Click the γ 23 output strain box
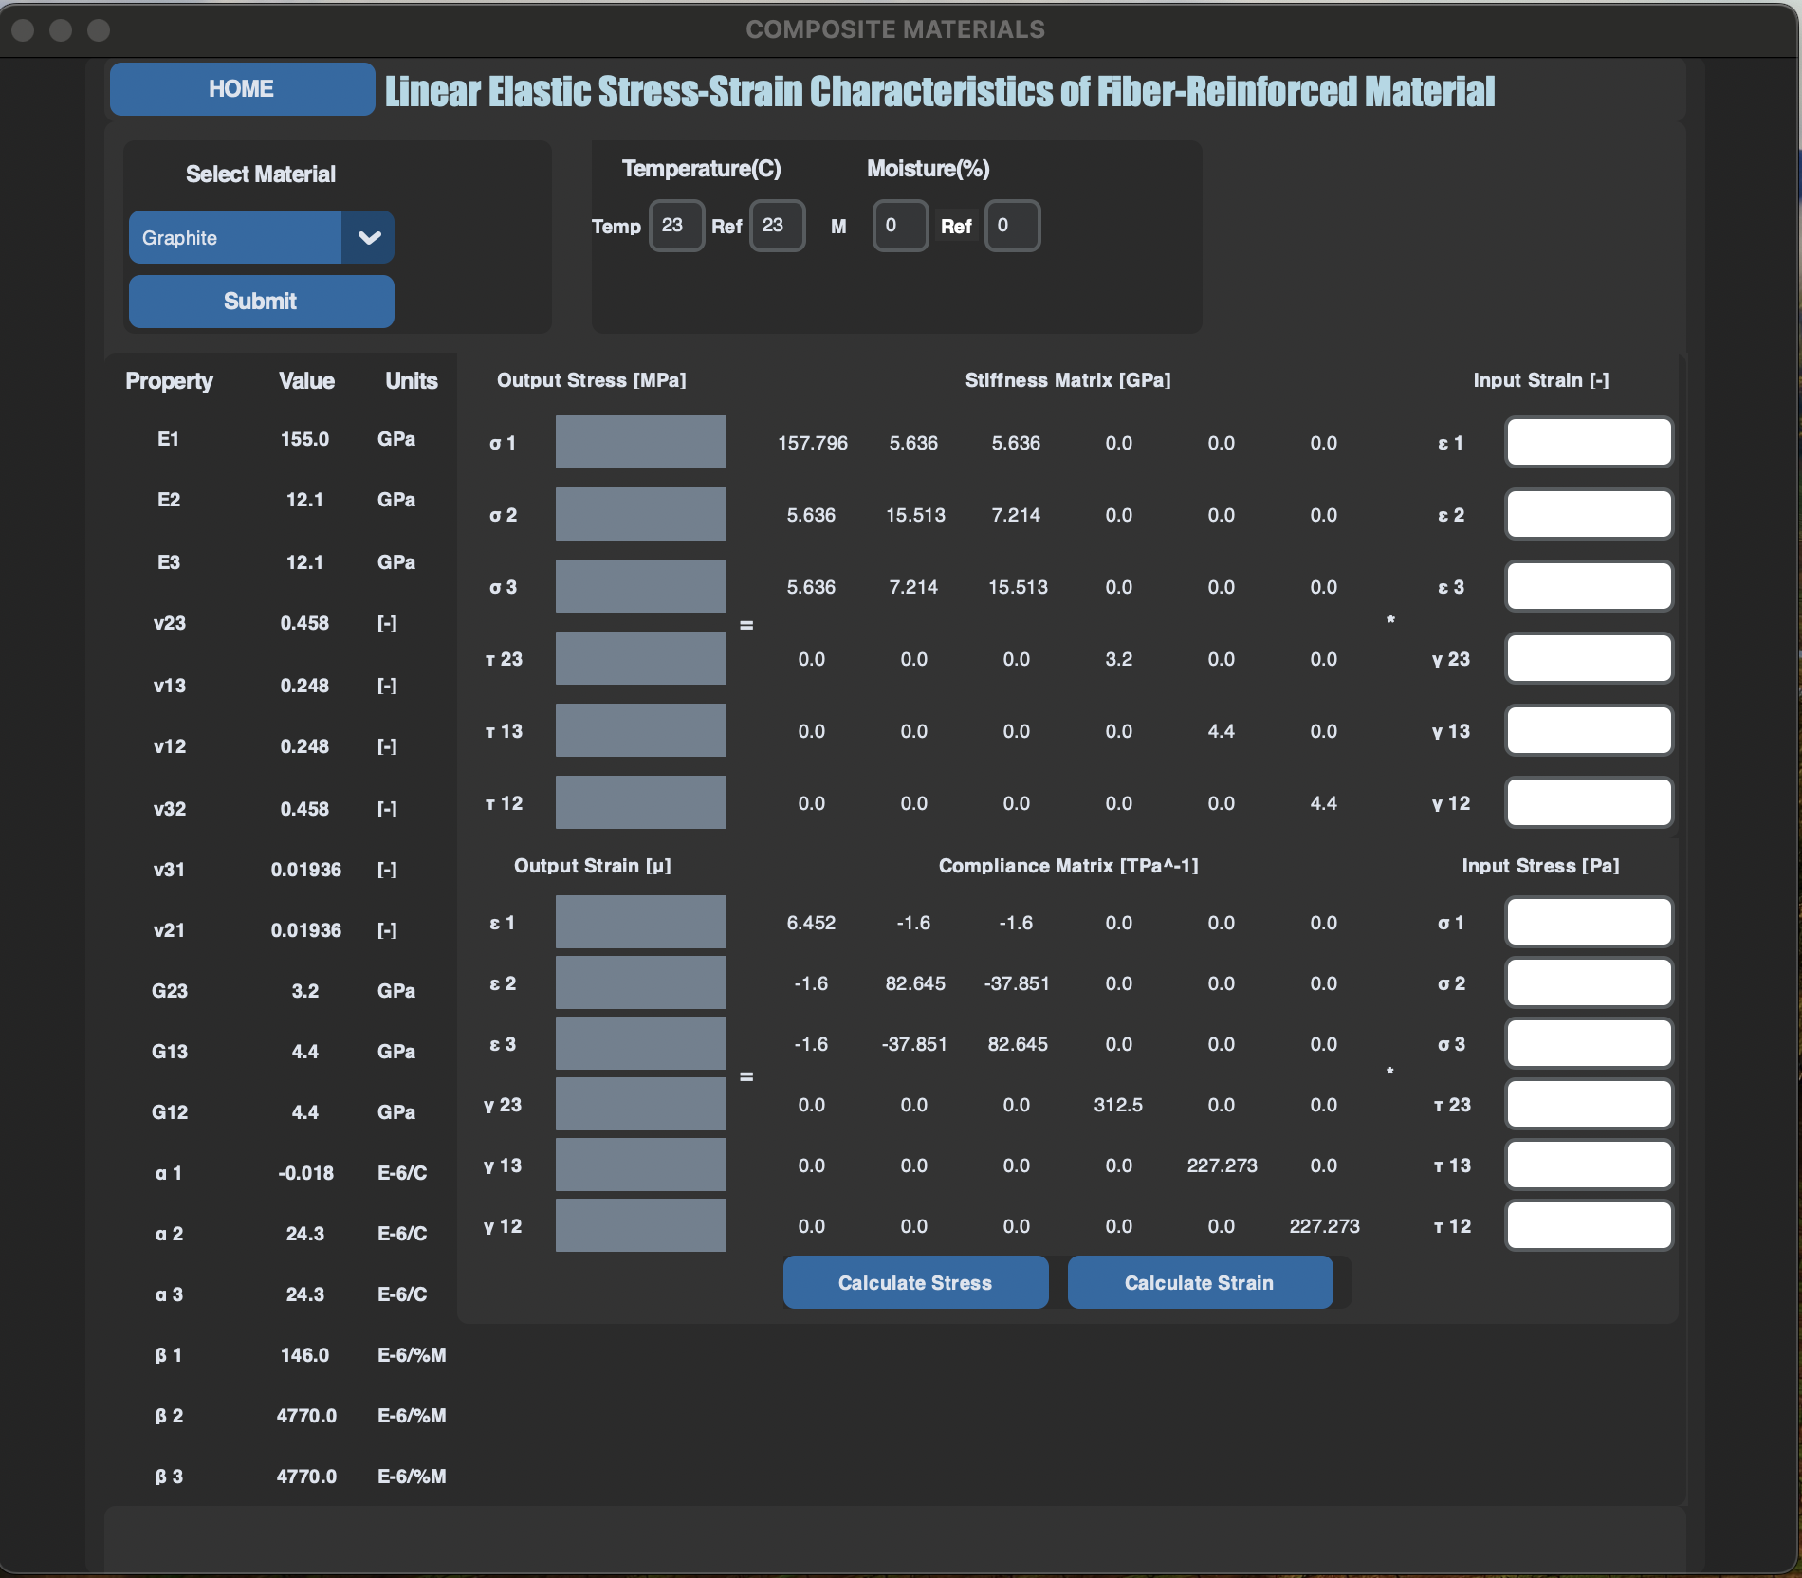The width and height of the screenshot is (1802, 1578). click(641, 1104)
